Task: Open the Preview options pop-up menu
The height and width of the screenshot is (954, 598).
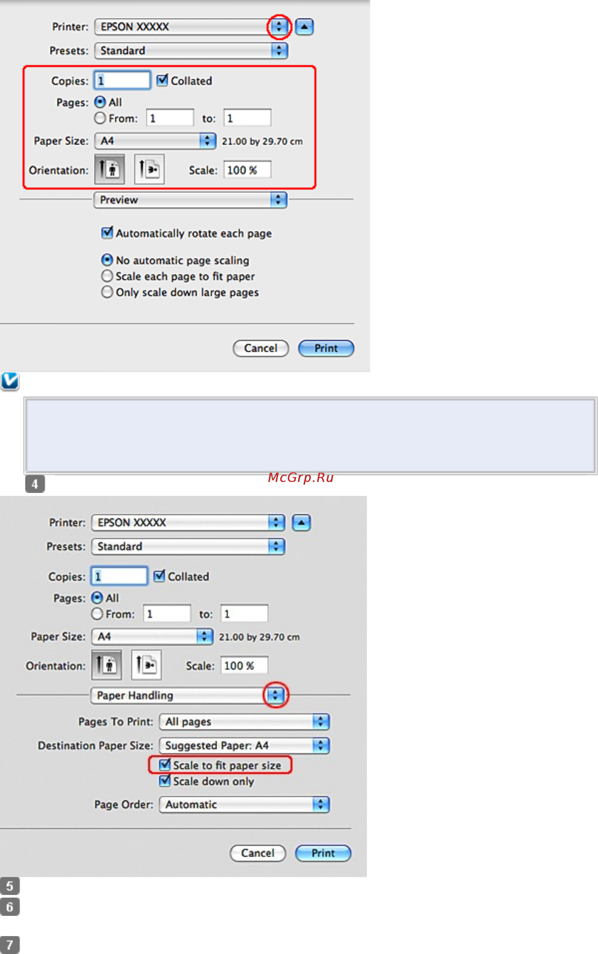Action: click(190, 200)
